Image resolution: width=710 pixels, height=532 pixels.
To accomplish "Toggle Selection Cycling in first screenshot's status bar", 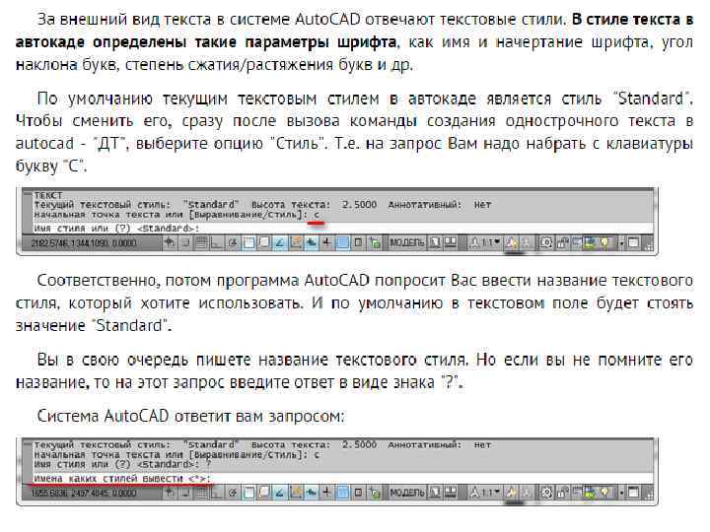I will point(375,243).
